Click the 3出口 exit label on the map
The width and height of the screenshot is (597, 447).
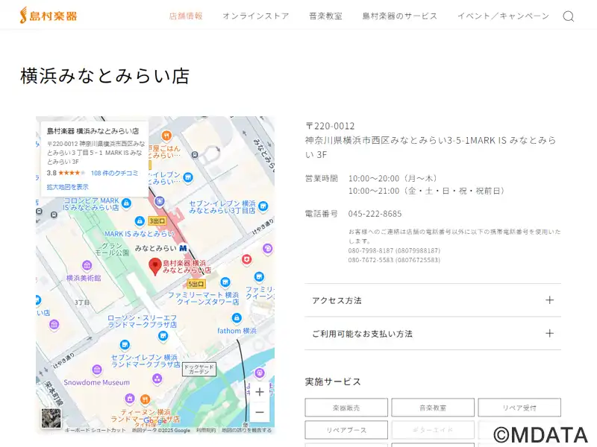(x=157, y=221)
